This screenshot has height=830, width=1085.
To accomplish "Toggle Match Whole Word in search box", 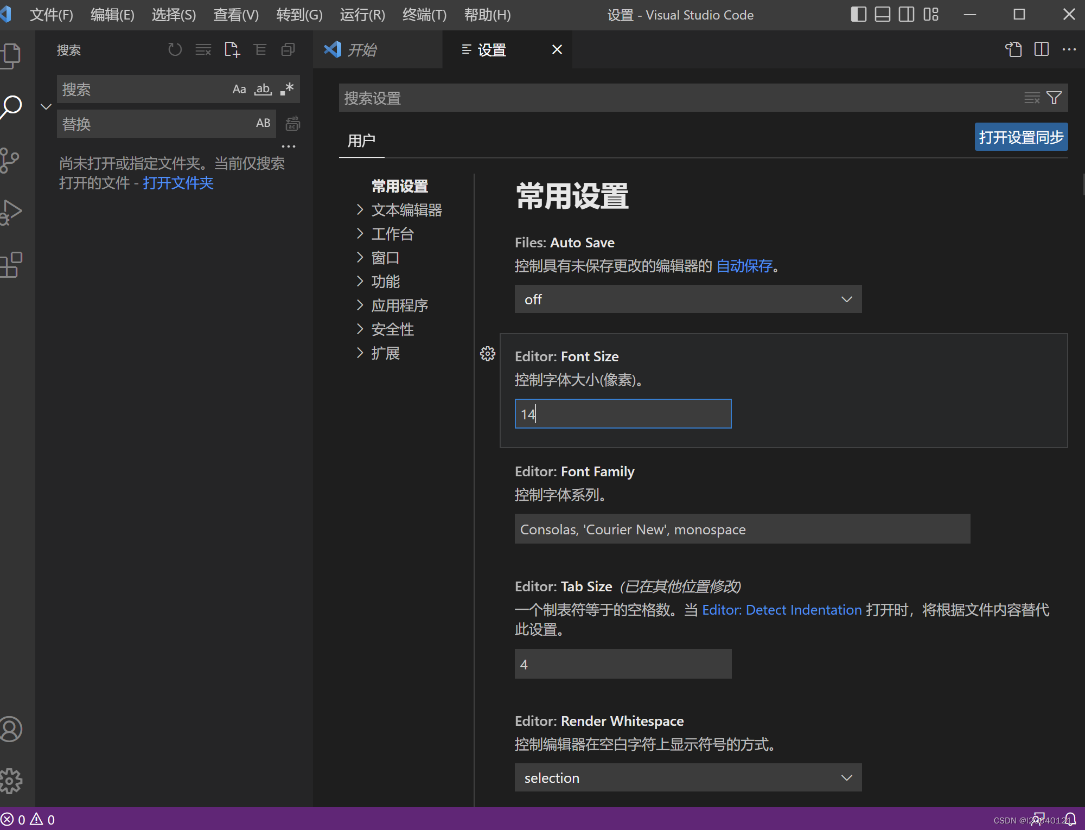I will pos(263,89).
